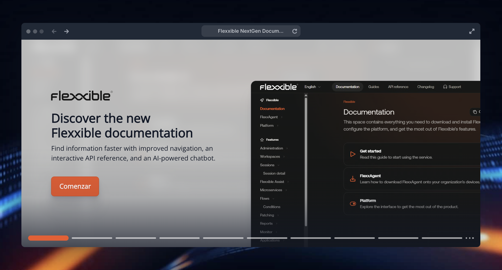Open the Support link in the header
Image resolution: width=502 pixels, height=270 pixels.
pyautogui.click(x=452, y=87)
